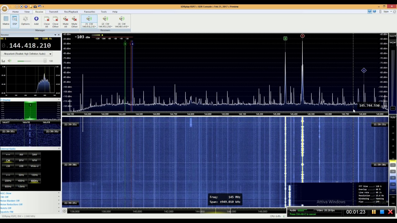Open the Tools ribbon tab
Image resolution: width=397 pixels, height=223 pixels.
tap(104, 12)
